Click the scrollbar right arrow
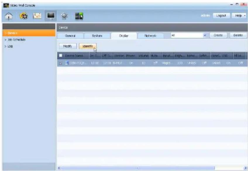The image size is (248, 171). click(x=245, y=168)
